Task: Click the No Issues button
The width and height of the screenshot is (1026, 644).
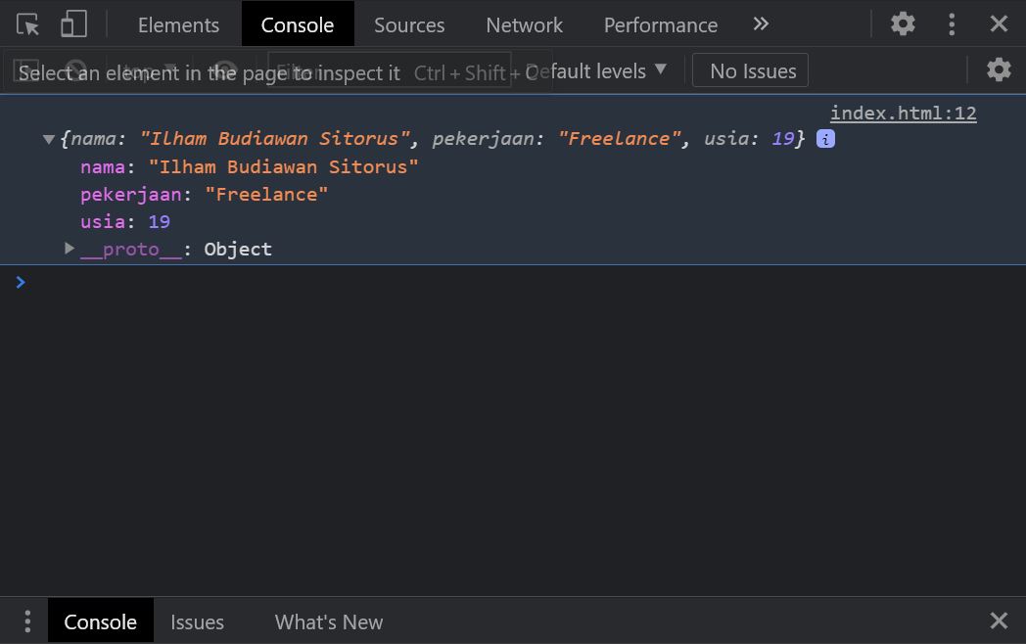Action: pyautogui.click(x=750, y=69)
